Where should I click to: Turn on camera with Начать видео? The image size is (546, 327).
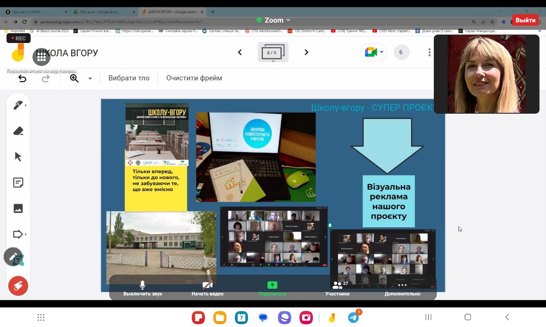click(x=207, y=288)
